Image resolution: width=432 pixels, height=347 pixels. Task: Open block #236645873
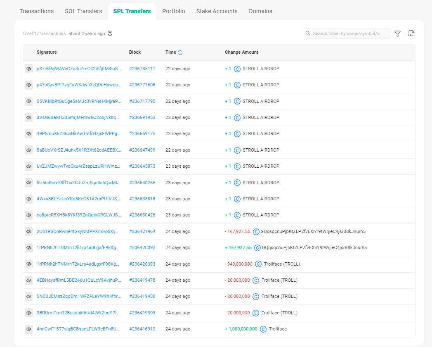coord(142,166)
